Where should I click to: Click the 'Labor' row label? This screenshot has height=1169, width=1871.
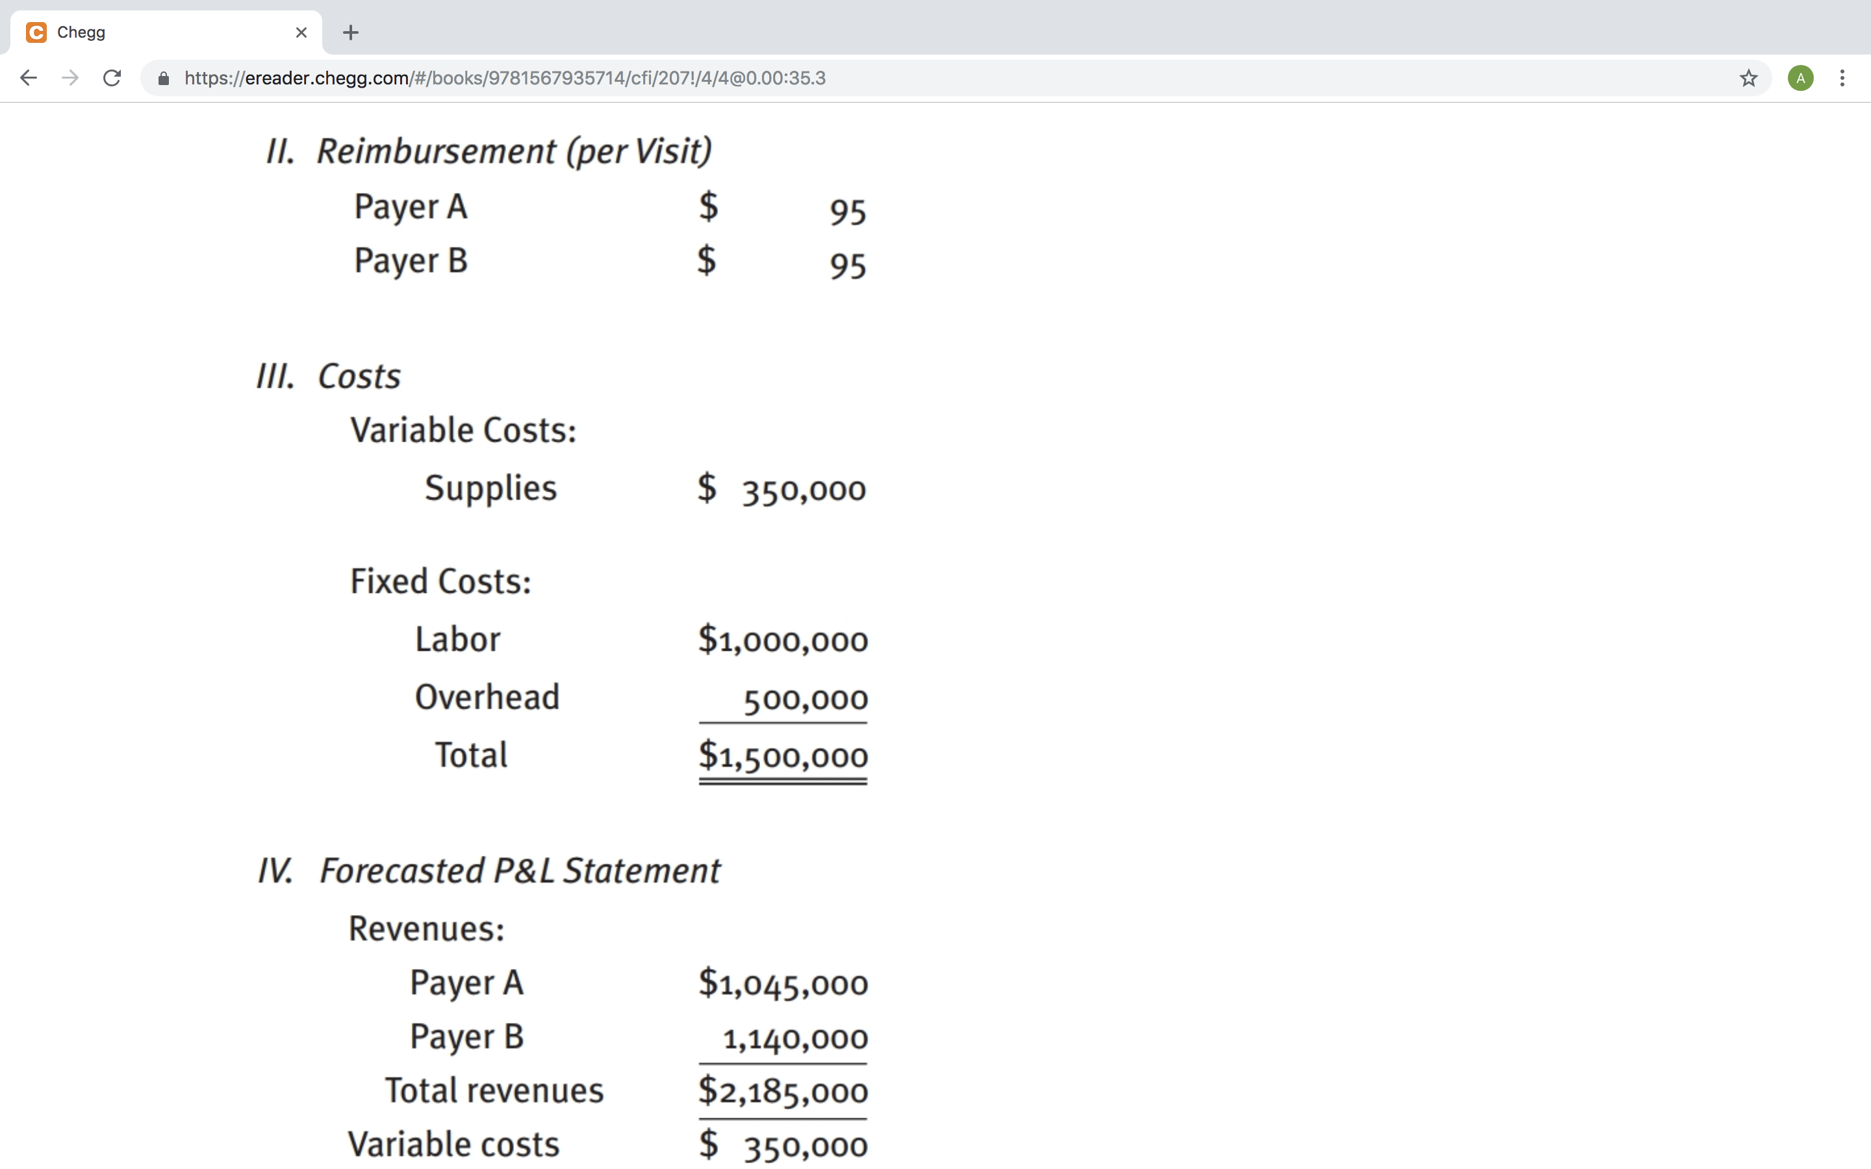[x=458, y=640]
